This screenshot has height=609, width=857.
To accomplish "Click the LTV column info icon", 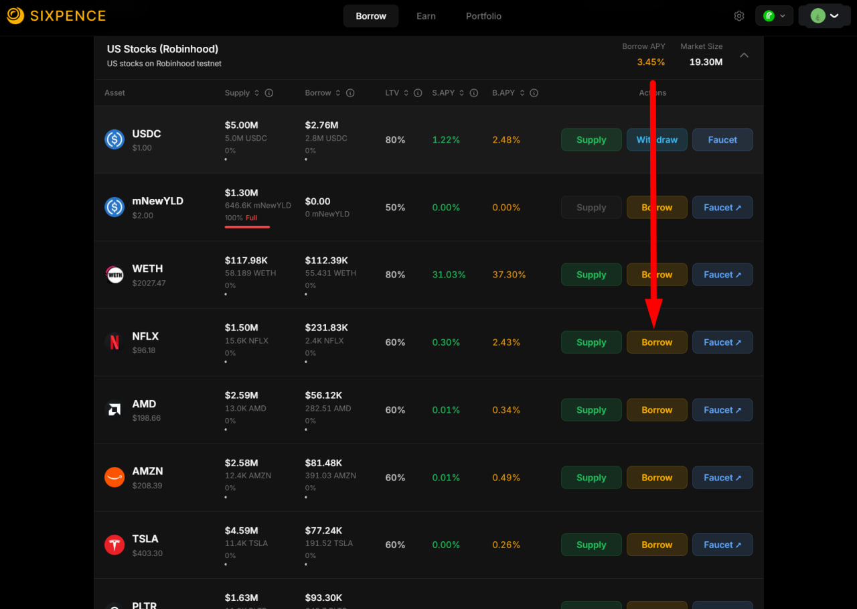I will coord(418,93).
